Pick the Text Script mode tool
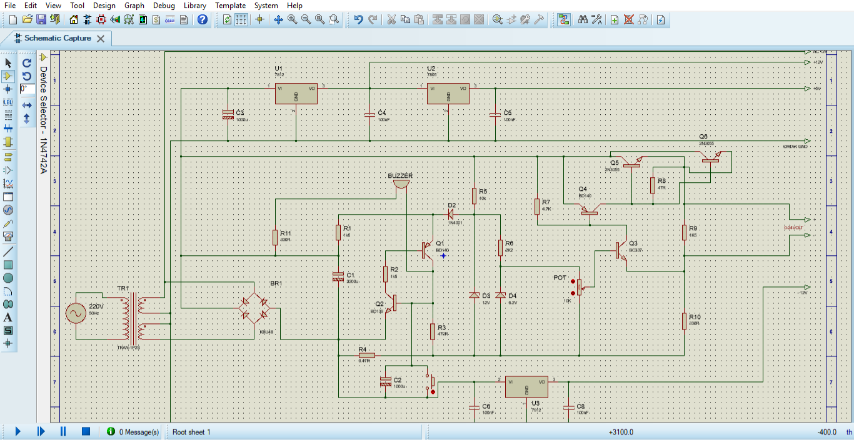This screenshot has height=440, width=854. (8, 115)
